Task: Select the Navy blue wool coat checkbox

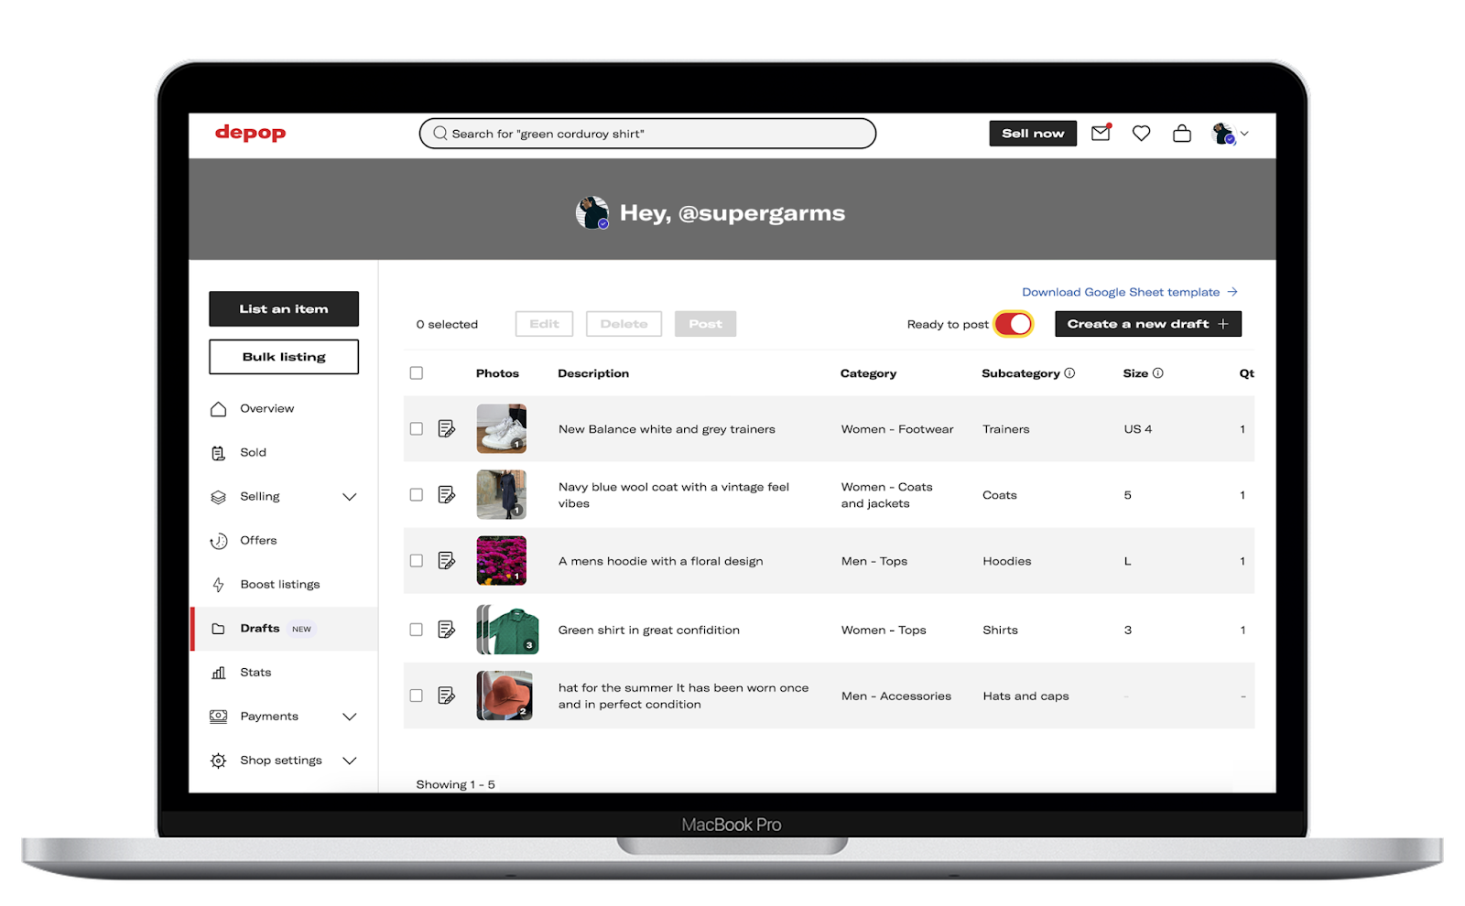Action: pyautogui.click(x=417, y=495)
